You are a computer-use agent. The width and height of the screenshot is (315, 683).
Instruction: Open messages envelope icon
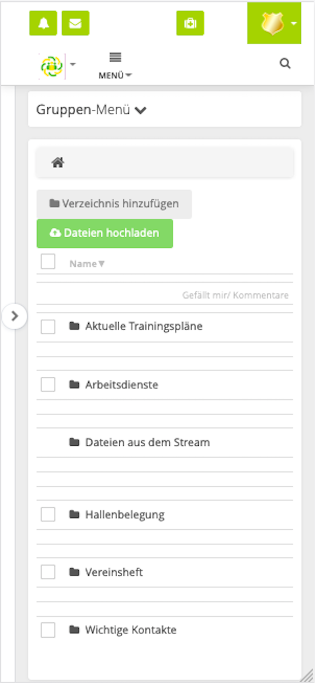75,23
